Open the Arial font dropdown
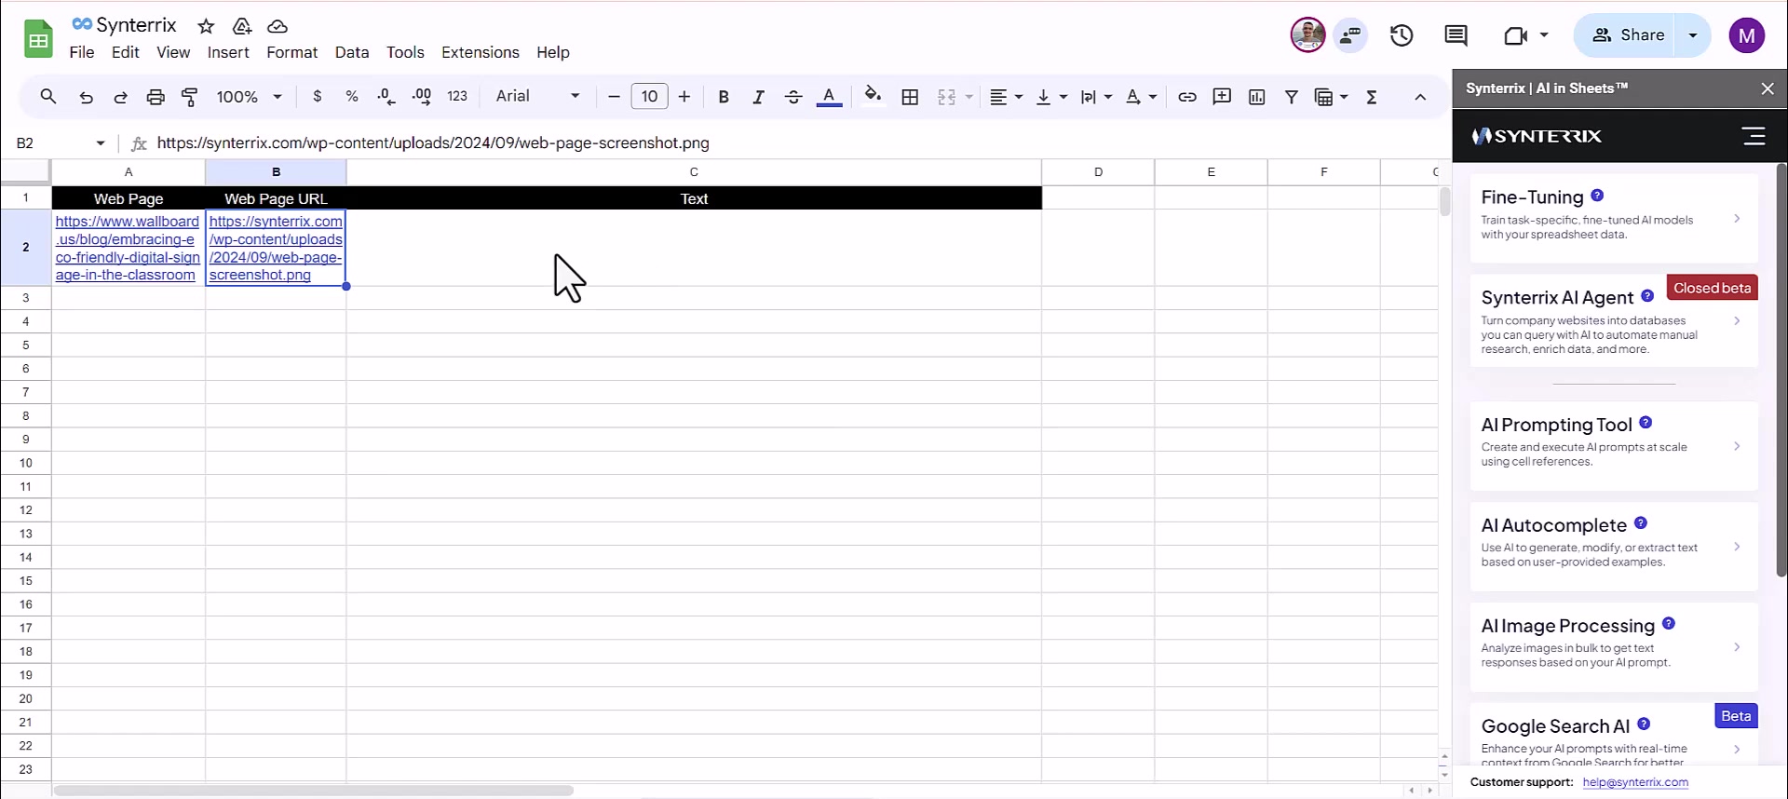The width and height of the screenshot is (1788, 799). pos(537,96)
